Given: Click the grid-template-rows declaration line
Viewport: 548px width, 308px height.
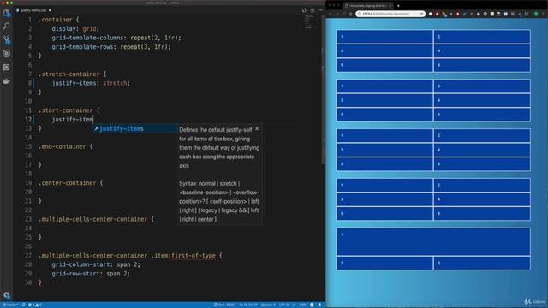Looking at the screenshot, I should 111,47.
